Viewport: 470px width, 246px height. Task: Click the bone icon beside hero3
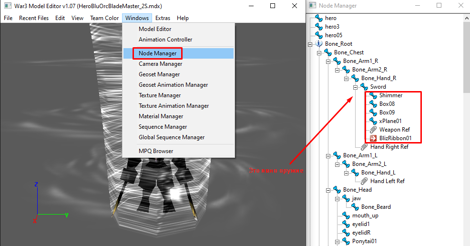click(319, 27)
